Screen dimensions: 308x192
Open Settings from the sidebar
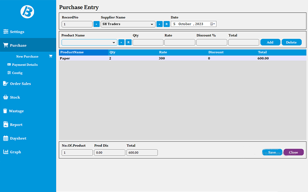point(14,32)
